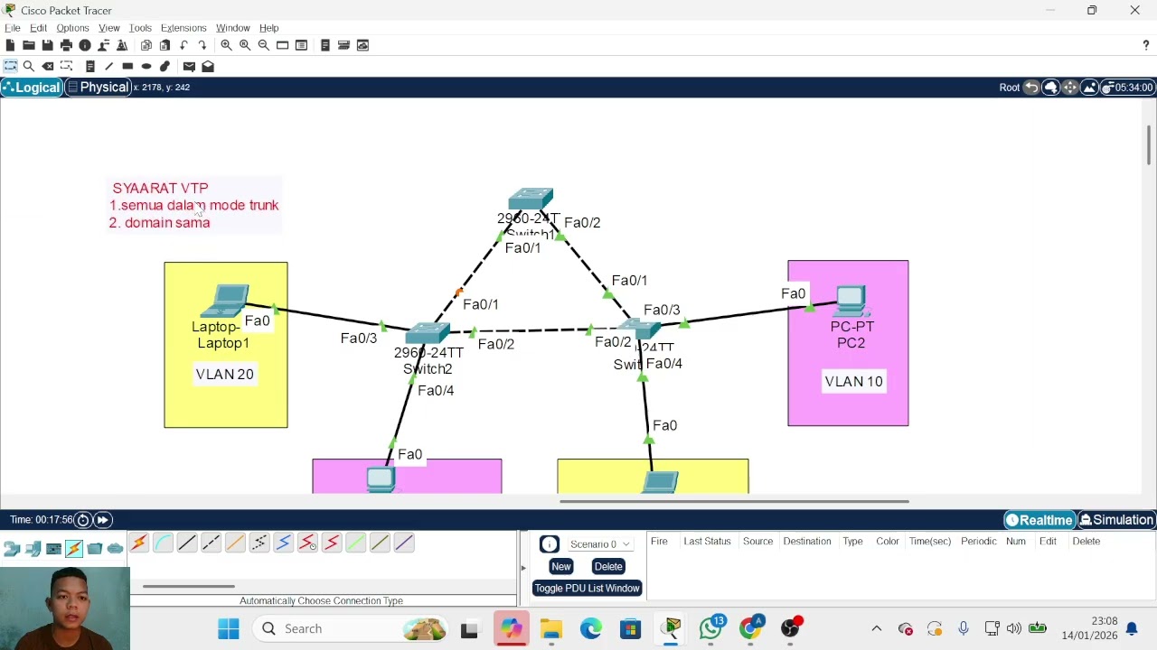Image resolution: width=1157 pixels, height=650 pixels.
Task: Click the Undo arrow icon
Action: pos(183,45)
